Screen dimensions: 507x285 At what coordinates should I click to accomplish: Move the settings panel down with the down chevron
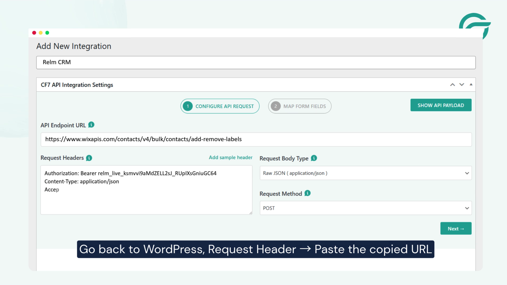click(x=462, y=85)
